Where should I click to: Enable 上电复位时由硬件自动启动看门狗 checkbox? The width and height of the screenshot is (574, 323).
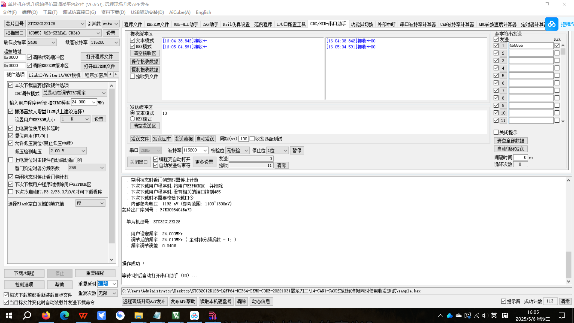[11, 160]
